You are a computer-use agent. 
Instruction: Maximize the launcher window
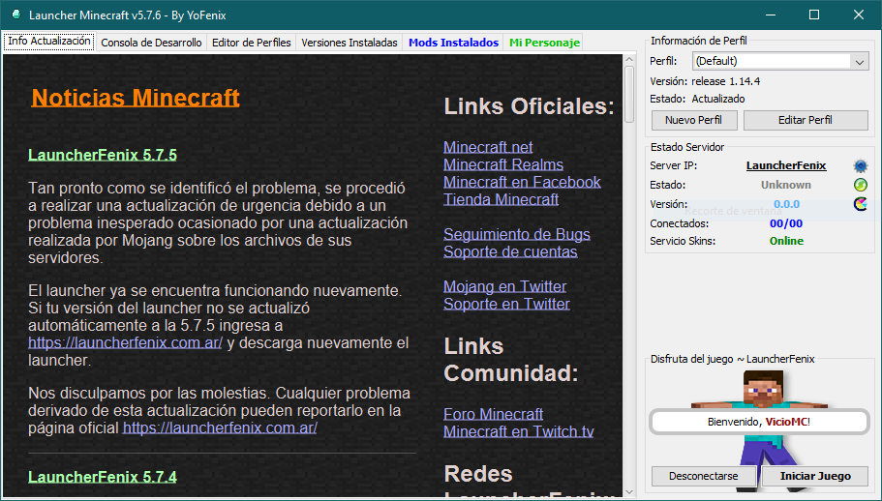(x=814, y=15)
